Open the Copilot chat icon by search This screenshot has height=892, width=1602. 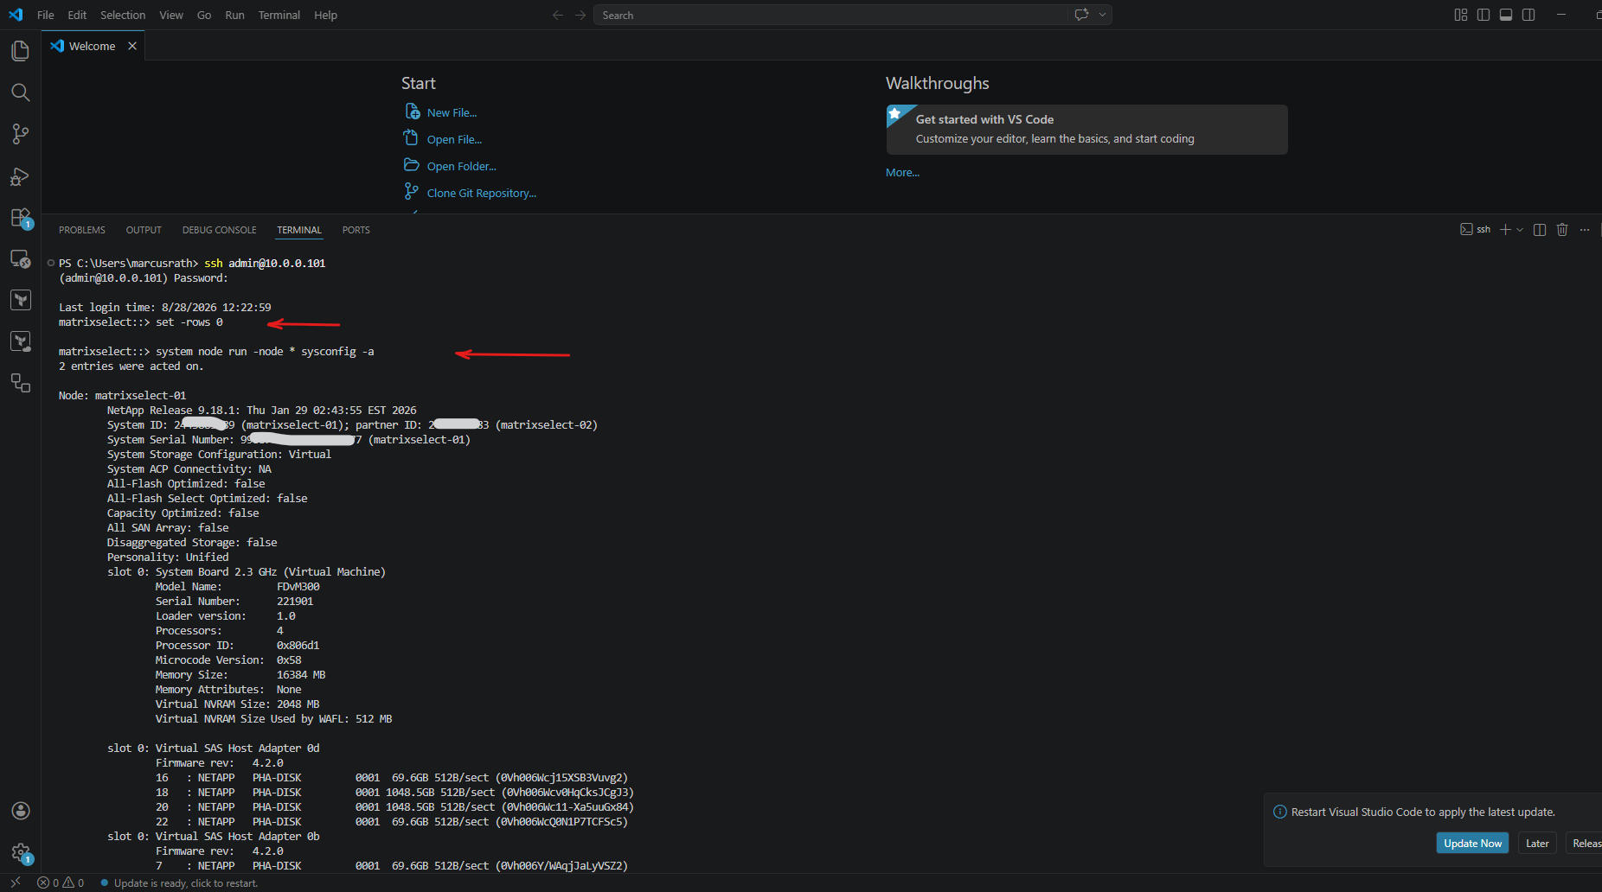pos(1081,15)
